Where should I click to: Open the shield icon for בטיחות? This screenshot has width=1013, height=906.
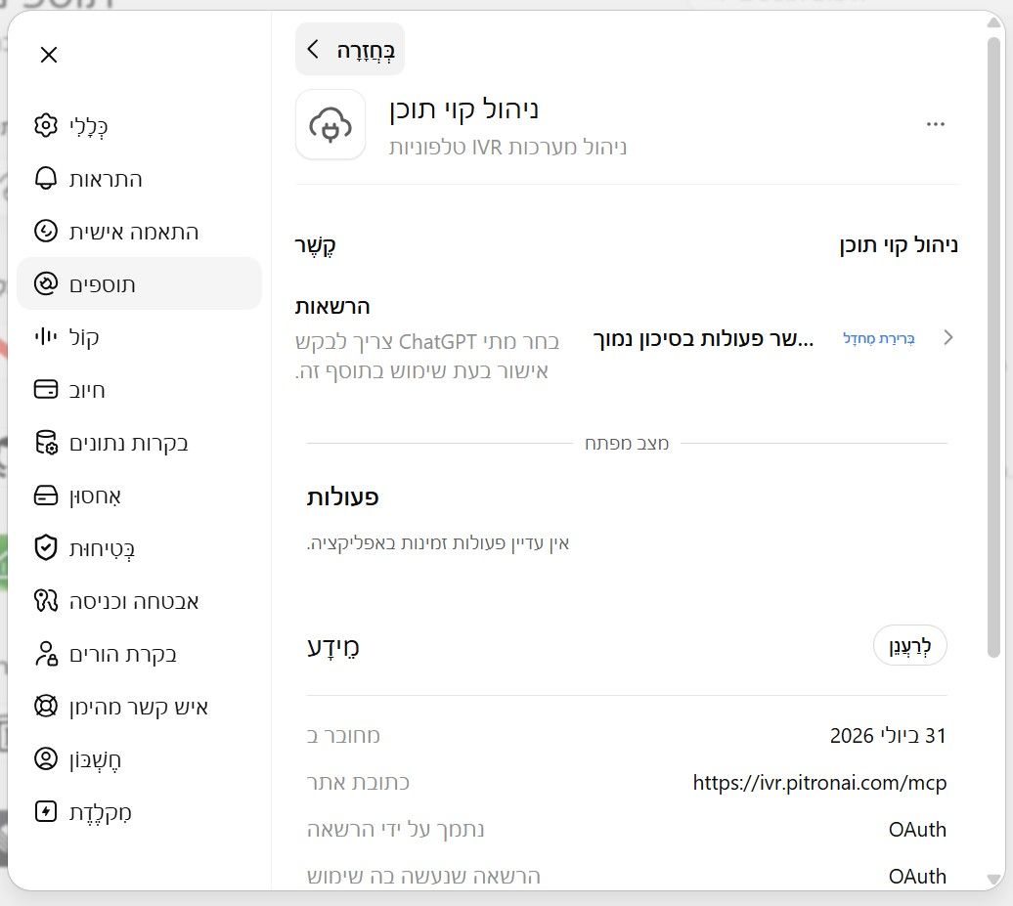[x=46, y=547]
